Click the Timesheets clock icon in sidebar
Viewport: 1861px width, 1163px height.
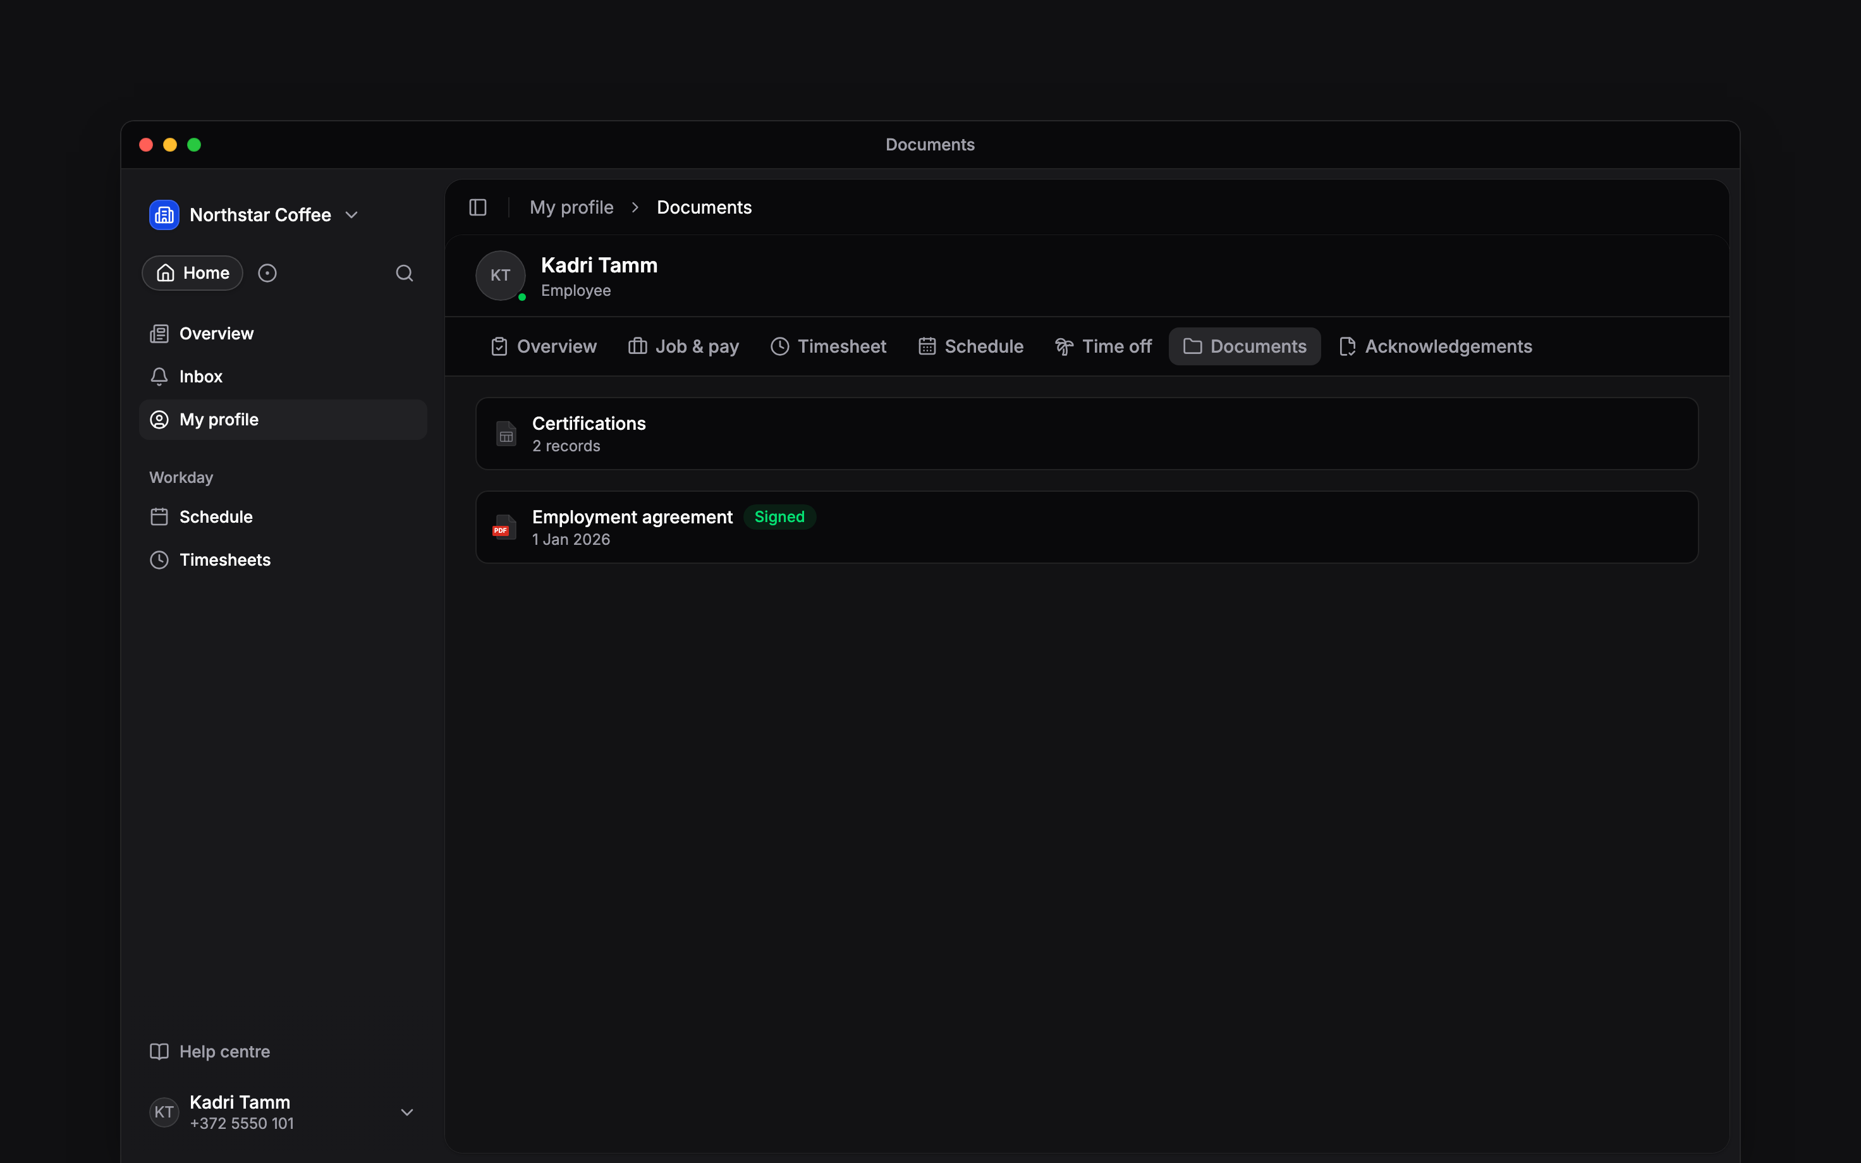click(159, 560)
